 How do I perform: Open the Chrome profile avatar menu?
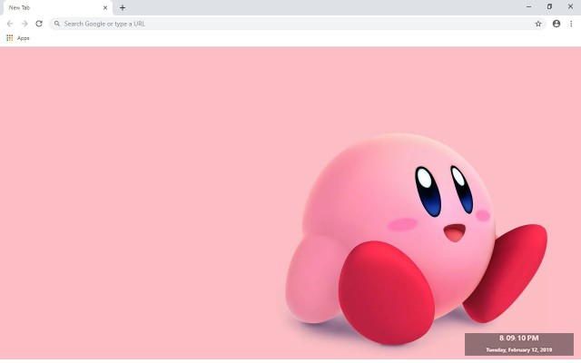coord(556,24)
